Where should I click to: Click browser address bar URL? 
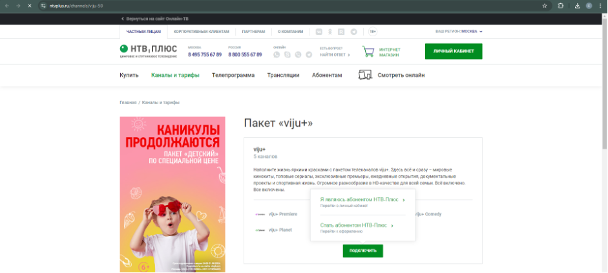(76, 6)
